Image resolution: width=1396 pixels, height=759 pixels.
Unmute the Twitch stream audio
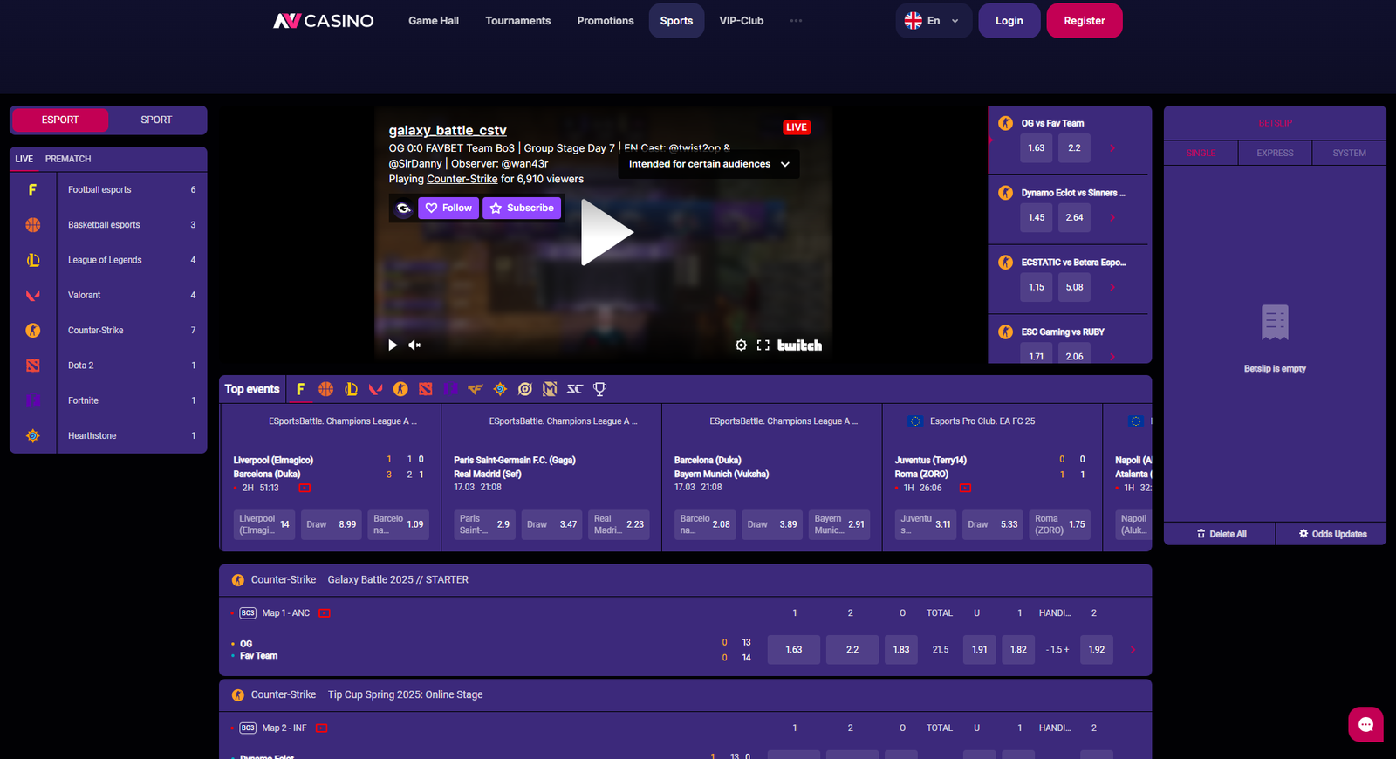(x=414, y=345)
